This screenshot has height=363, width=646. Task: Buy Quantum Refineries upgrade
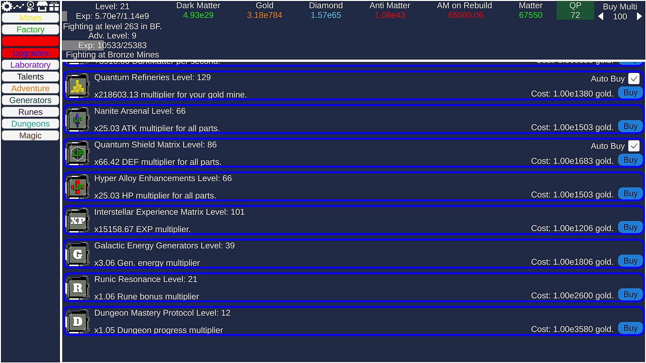[x=630, y=93]
